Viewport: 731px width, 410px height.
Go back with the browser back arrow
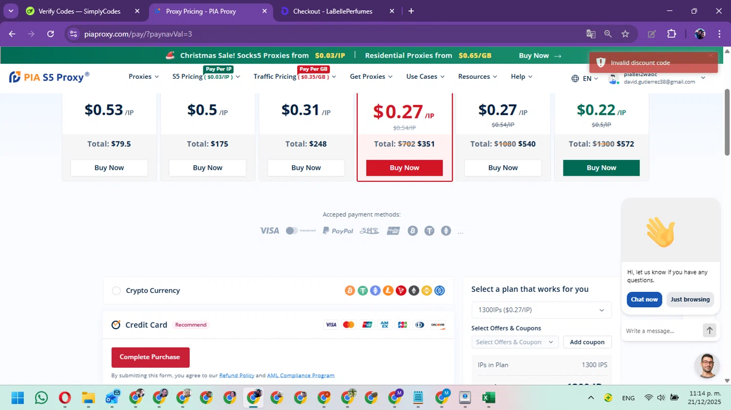12,34
